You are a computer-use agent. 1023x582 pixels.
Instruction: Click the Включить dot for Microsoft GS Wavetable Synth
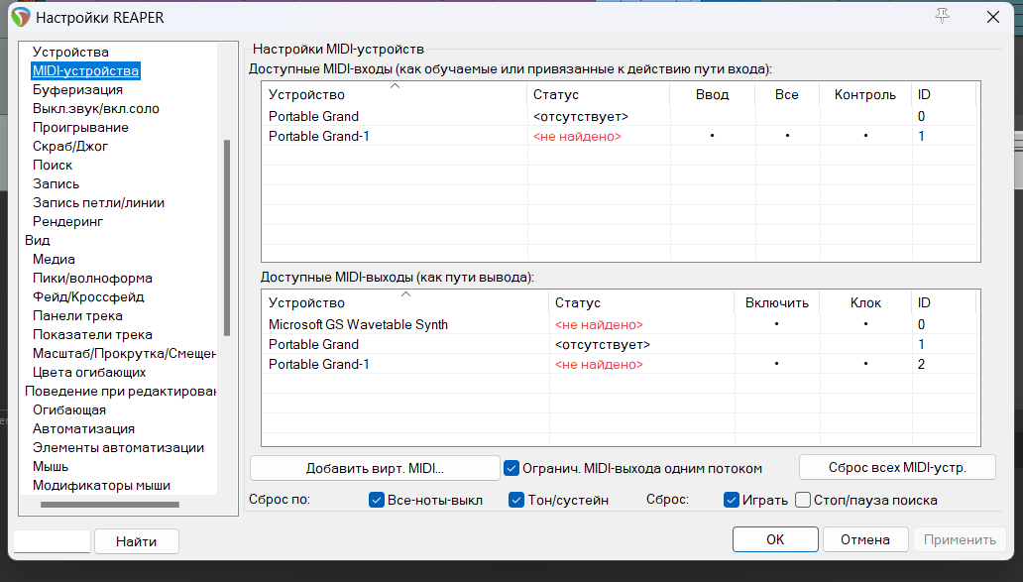(776, 323)
